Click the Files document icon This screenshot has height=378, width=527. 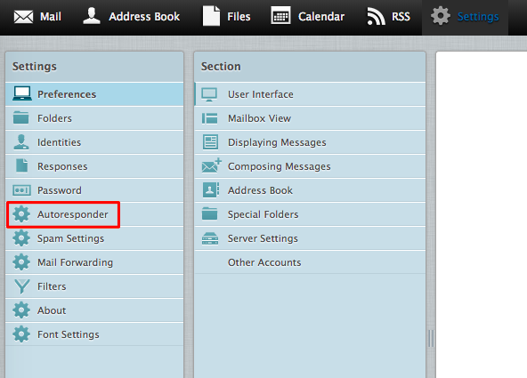pyautogui.click(x=211, y=16)
